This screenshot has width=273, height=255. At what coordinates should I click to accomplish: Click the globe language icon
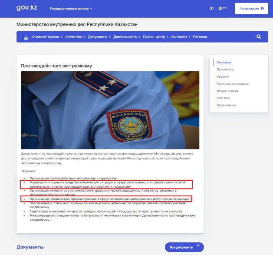(220, 8)
